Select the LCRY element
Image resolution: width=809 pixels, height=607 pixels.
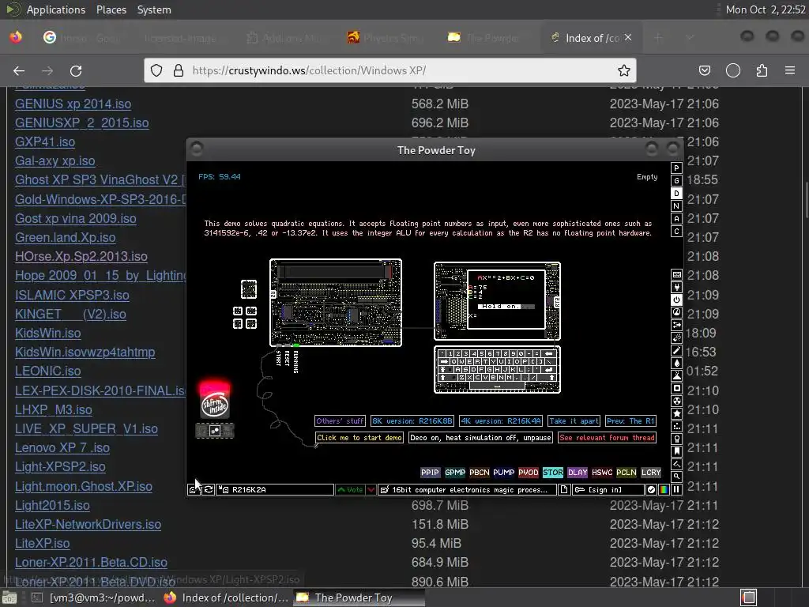click(651, 473)
